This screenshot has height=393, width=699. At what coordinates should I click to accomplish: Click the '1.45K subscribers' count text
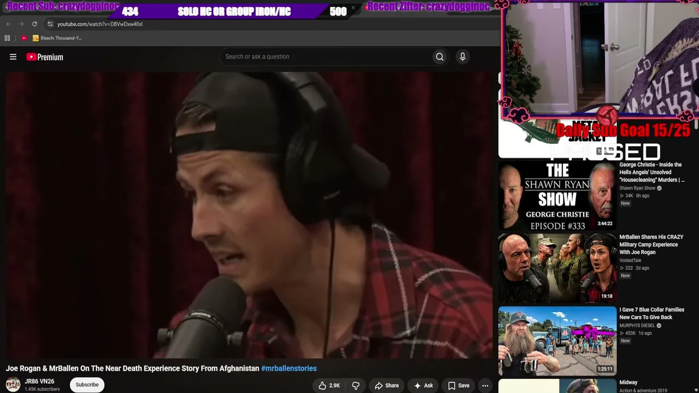[x=42, y=389]
